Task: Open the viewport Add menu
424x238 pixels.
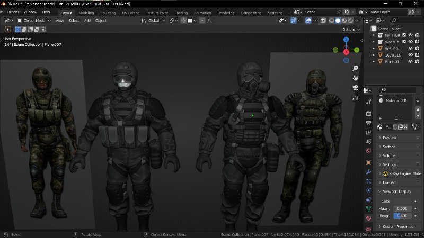Action: pos(87,21)
